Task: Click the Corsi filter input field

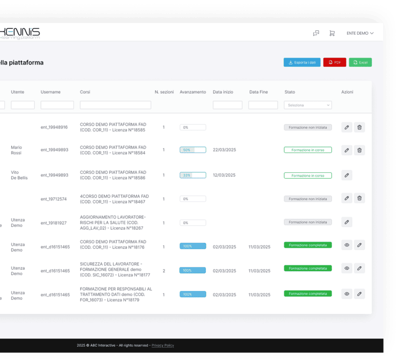Action: tap(115, 105)
